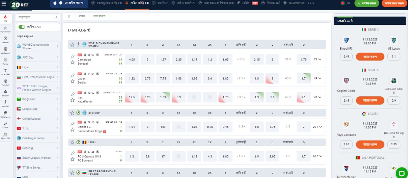This screenshot has height=178, width=408.
Task: Open Kings Cup in Top Leagues
Action: [x=38, y=99]
